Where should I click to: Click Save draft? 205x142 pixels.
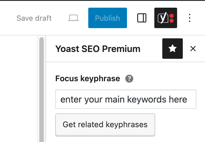coord(34,18)
